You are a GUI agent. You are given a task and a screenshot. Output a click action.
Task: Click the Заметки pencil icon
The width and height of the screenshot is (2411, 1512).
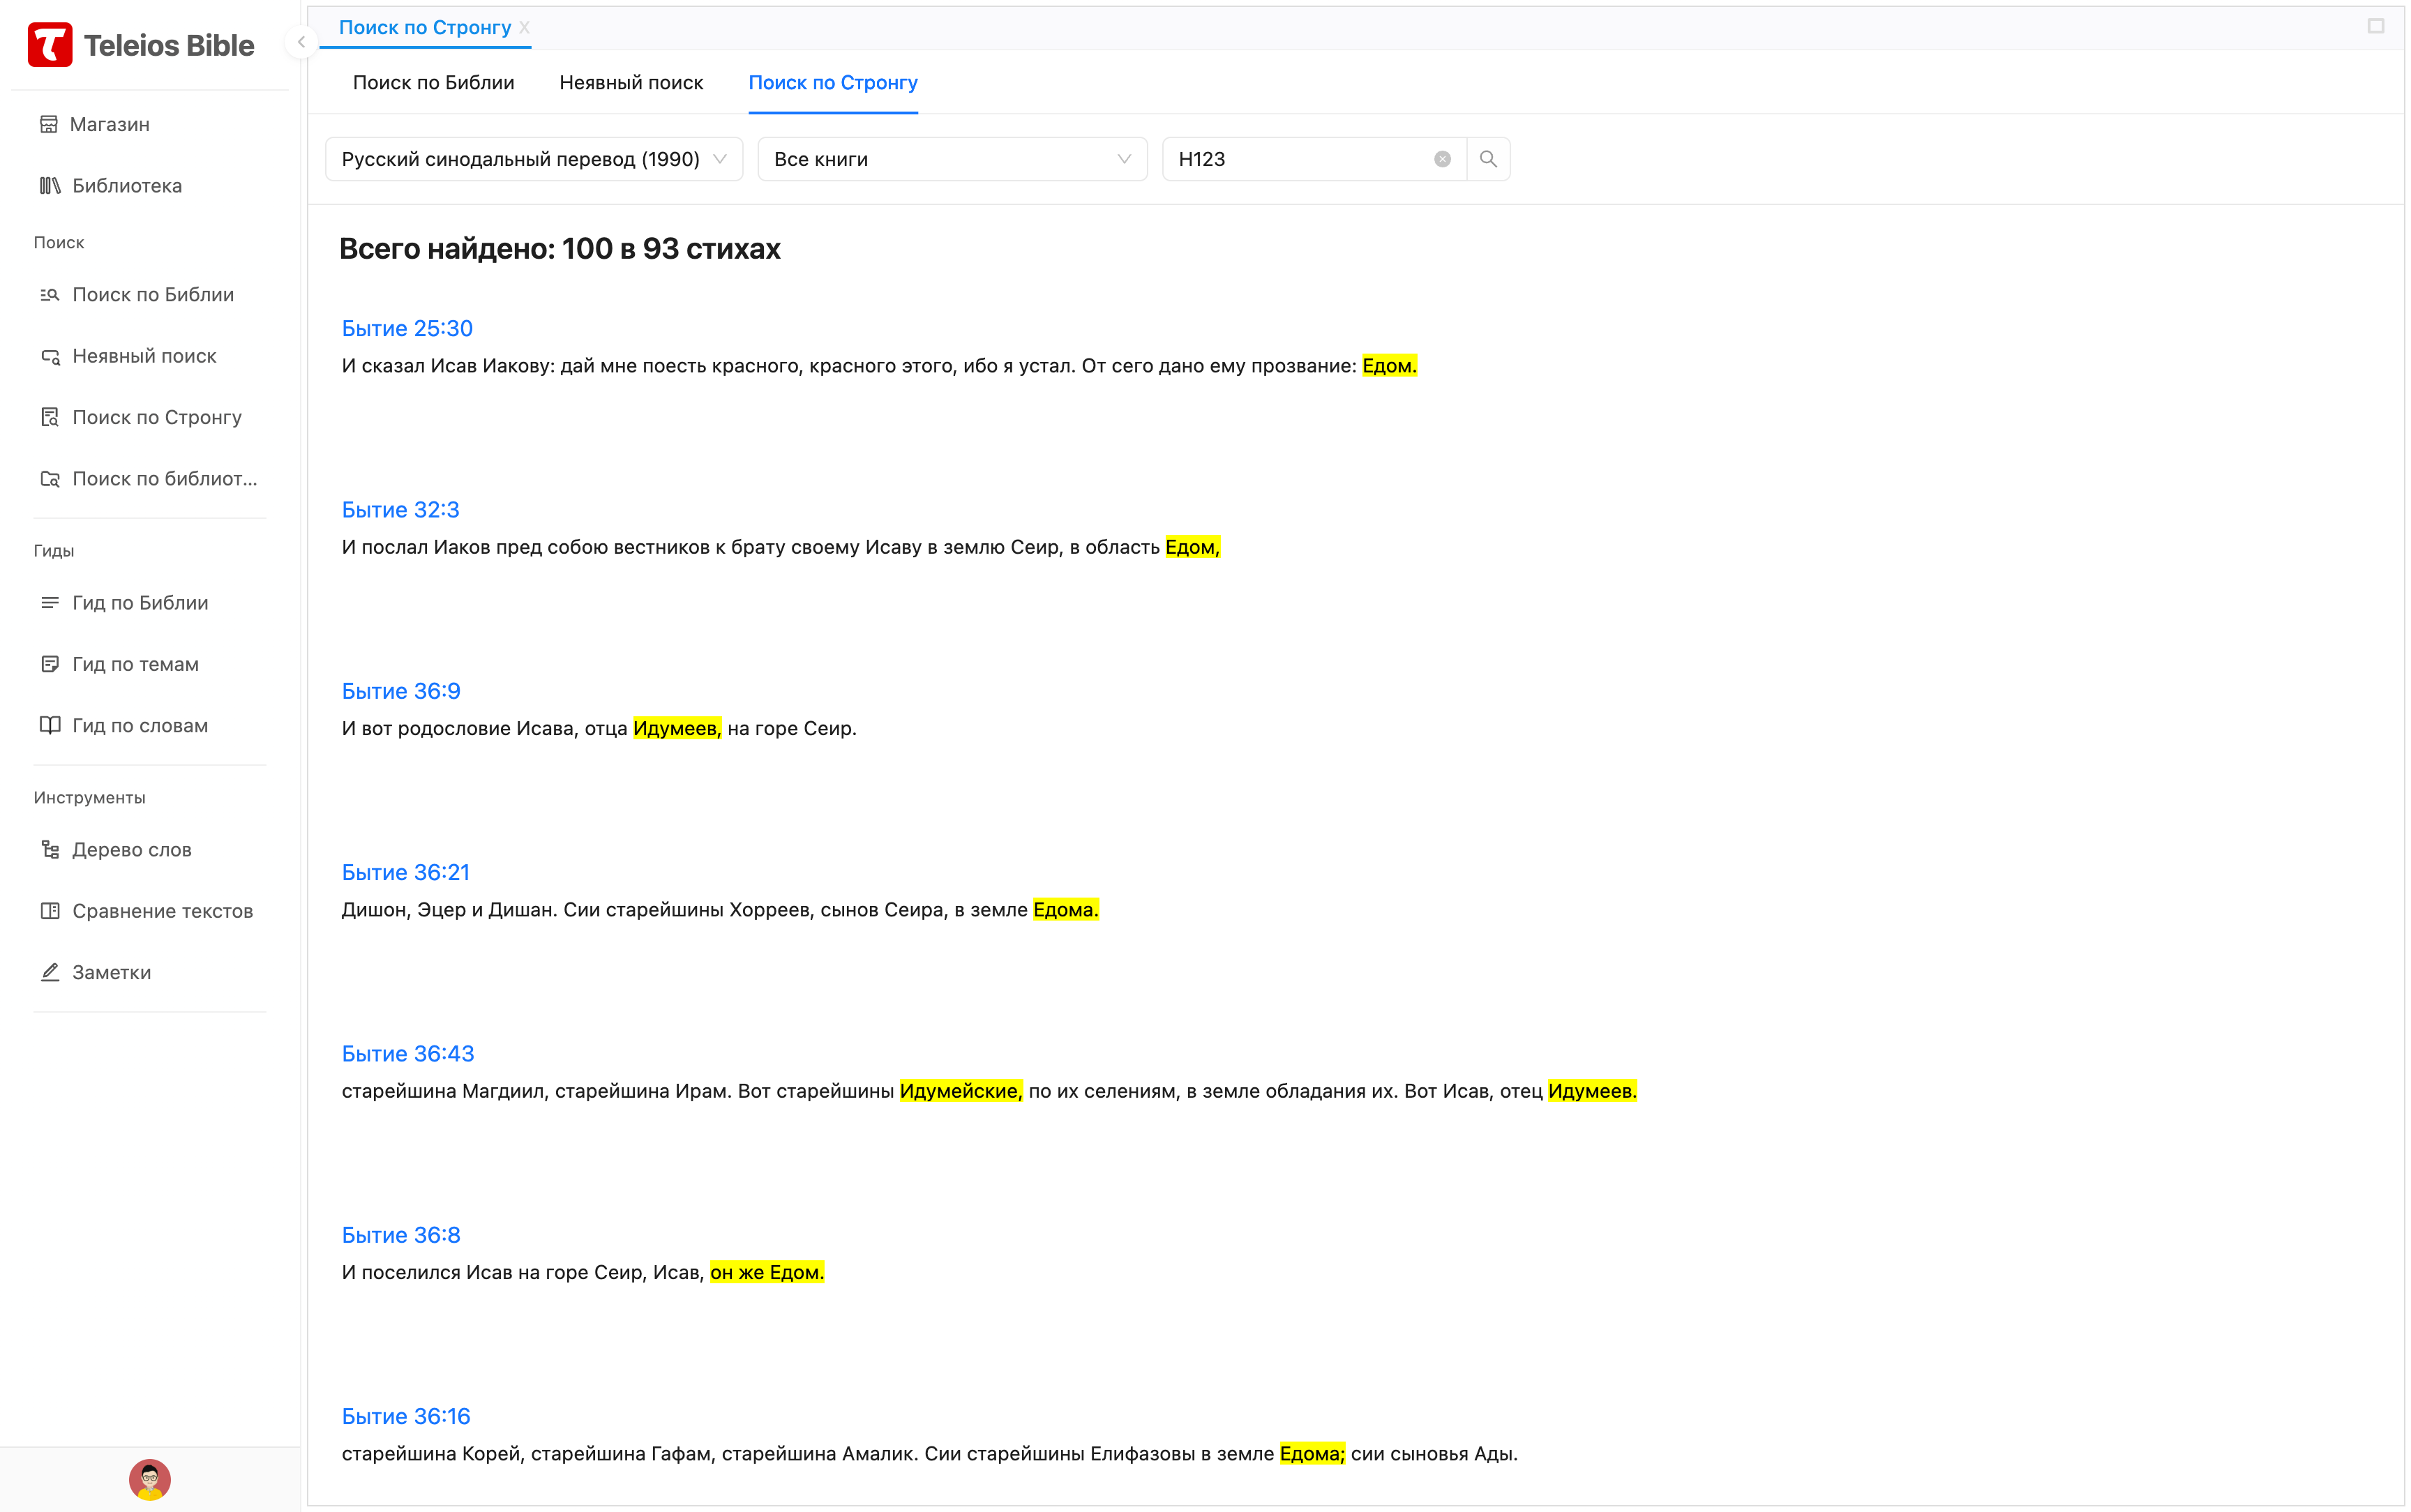point(49,972)
